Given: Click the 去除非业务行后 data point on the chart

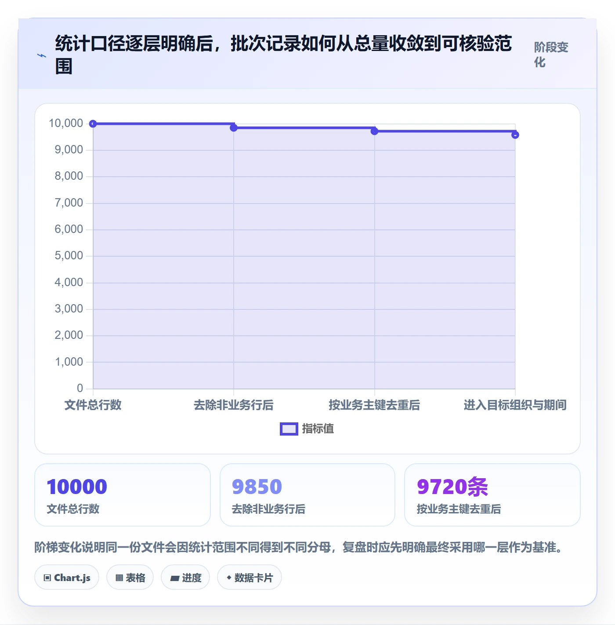Looking at the screenshot, I should pos(234,127).
